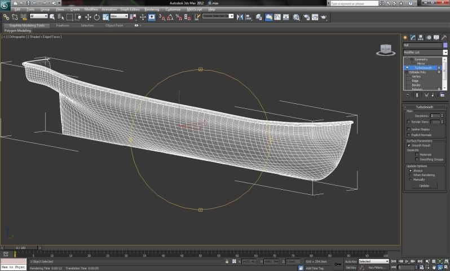The height and width of the screenshot is (271, 450).
Task: Open the Tools menu
Action: click(x=30, y=10)
